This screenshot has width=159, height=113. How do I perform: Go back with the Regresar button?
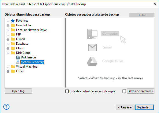point(125,107)
